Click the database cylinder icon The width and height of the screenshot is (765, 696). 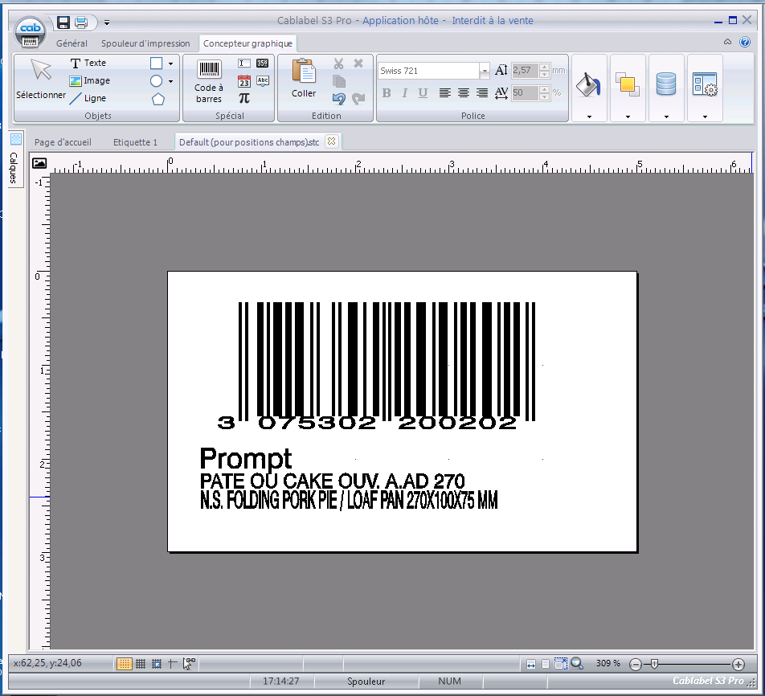[x=666, y=84]
